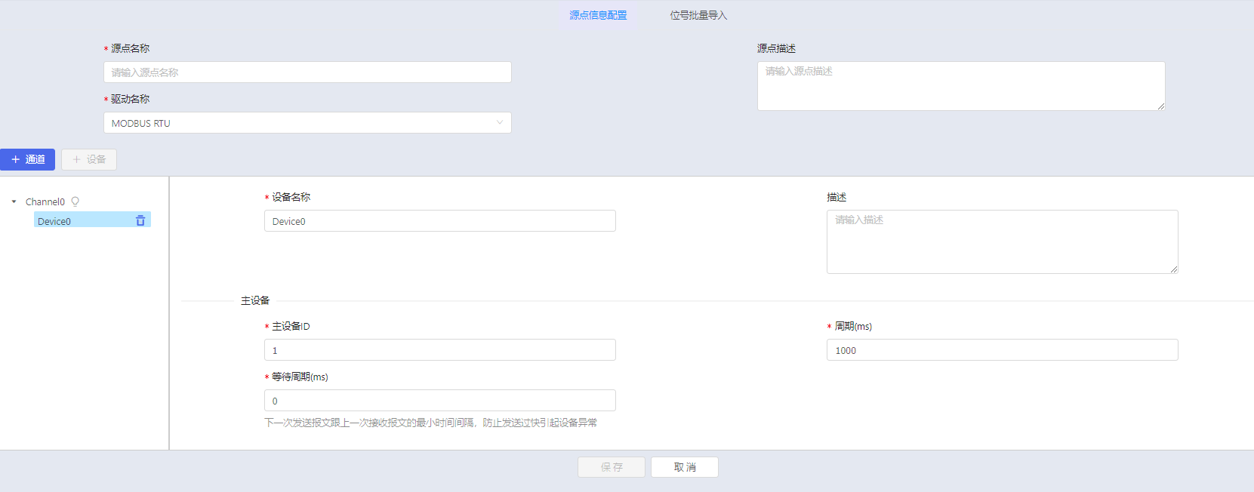Grab the 源点描述 textarea resize handle
This screenshot has height=492, width=1254.
click(1161, 106)
